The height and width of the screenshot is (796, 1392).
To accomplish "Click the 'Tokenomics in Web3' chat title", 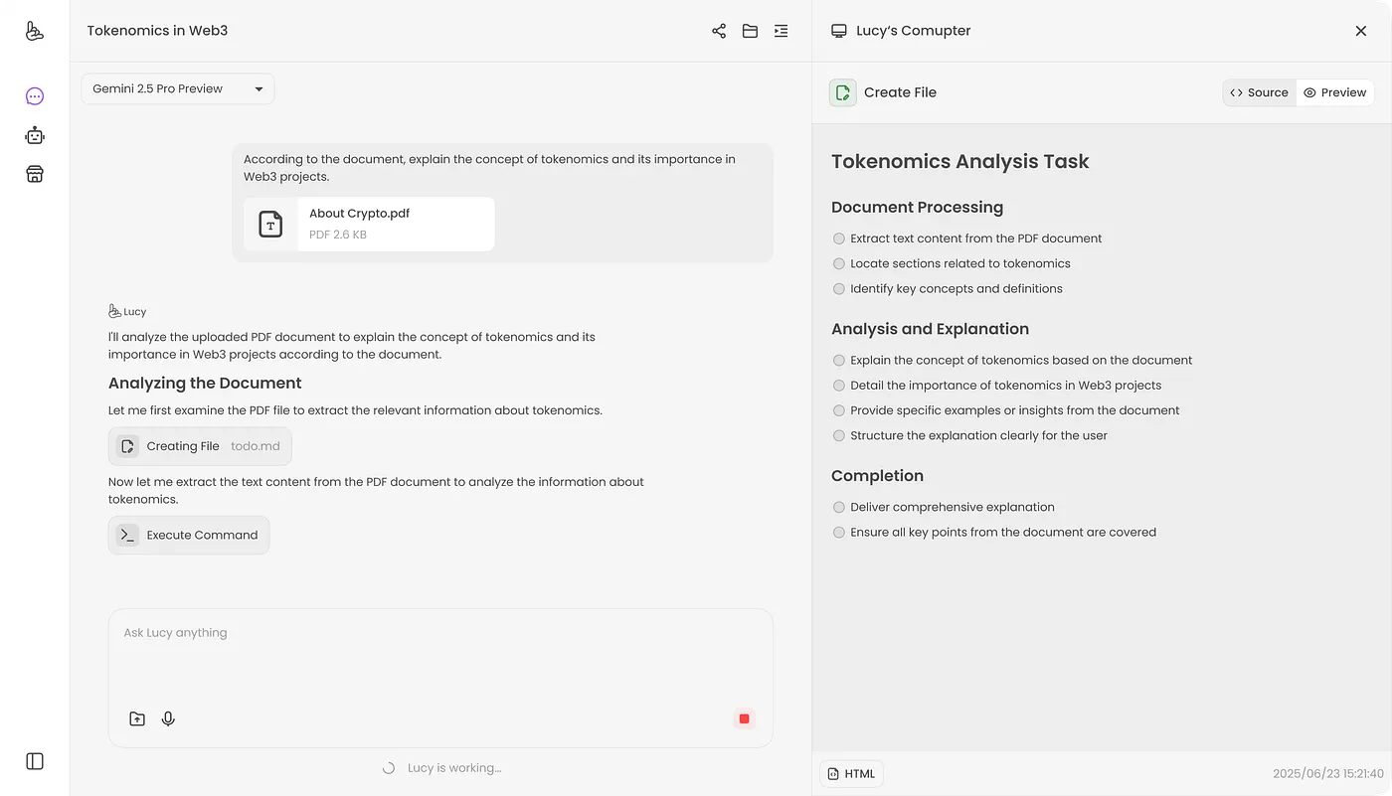I will pyautogui.click(x=157, y=31).
